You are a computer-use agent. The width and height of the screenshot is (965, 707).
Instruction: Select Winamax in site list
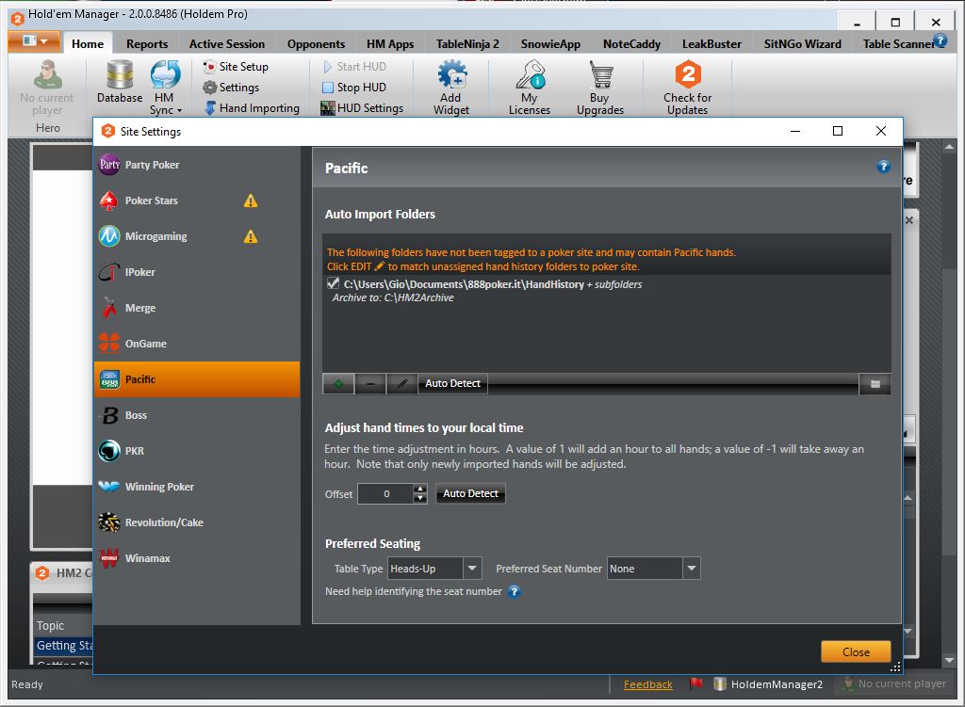197,558
